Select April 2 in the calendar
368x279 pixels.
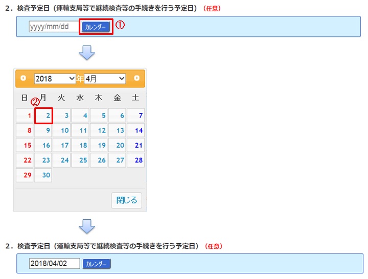(43, 116)
